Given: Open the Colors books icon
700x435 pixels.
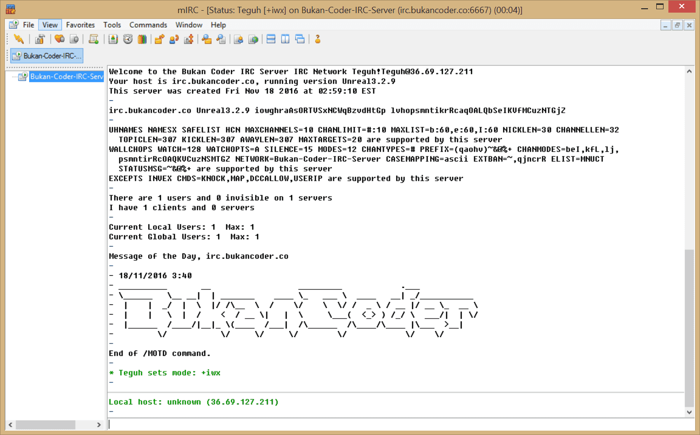Looking at the screenshot, I should [142, 39].
